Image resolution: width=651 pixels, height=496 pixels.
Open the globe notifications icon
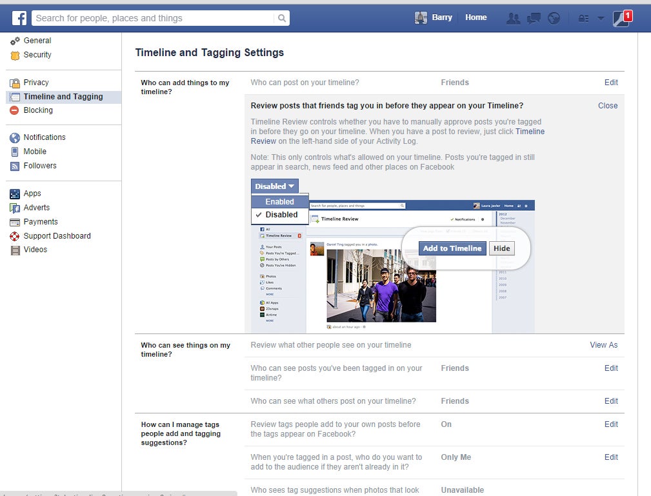point(553,18)
